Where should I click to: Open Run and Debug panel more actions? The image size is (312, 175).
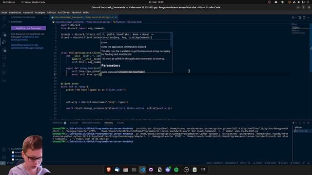(x=45, y=17)
